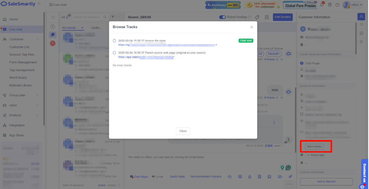Click the First visit badge
The image size is (369, 189).
click(246, 40)
